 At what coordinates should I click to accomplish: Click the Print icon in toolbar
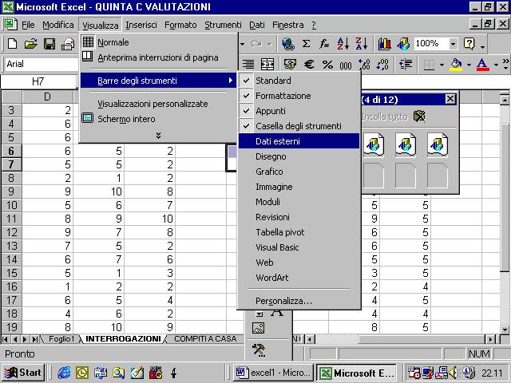click(x=68, y=44)
